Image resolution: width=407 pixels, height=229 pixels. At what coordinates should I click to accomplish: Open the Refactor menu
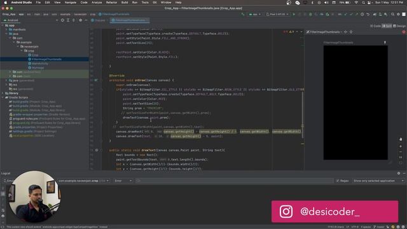pyautogui.click(x=111, y=3)
